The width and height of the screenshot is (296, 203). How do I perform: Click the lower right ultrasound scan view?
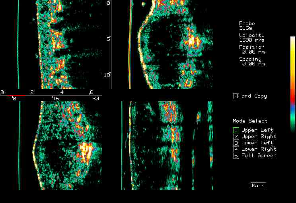tap(167, 146)
